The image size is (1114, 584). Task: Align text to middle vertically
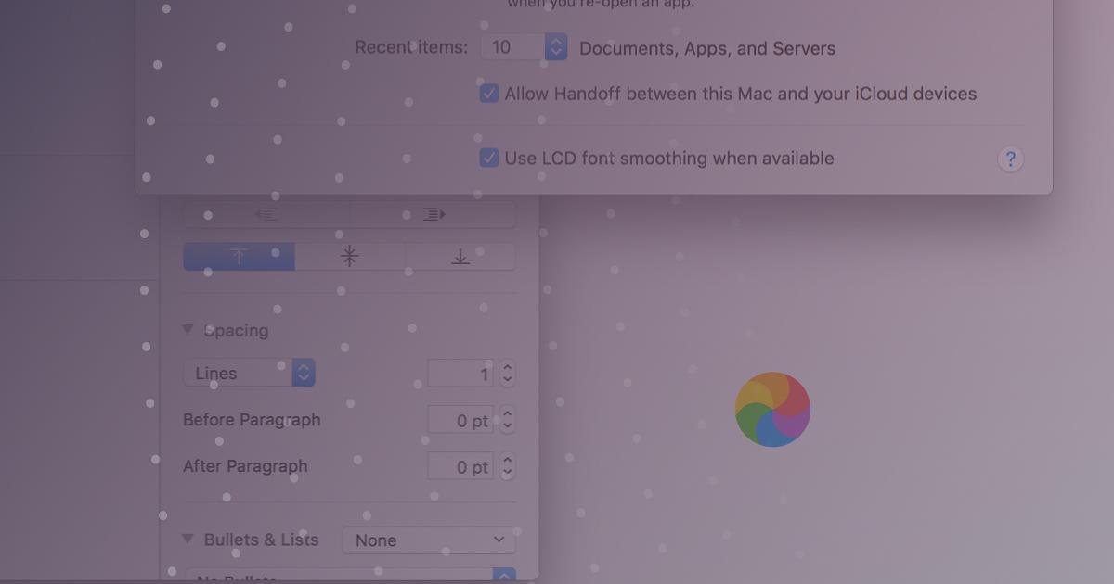(x=350, y=257)
